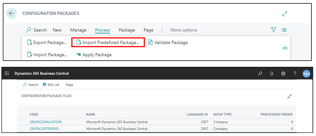The width and height of the screenshot is (316, 136).
Task: Open the MA user account avatar
Action: (306, 74)
